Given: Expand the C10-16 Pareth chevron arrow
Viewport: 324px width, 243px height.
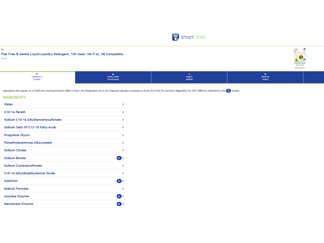Looking at the screenshot, I should tap(123, 112).
